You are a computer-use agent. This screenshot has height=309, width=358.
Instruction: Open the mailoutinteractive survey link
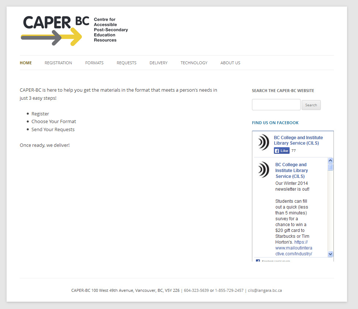(294, 248)
